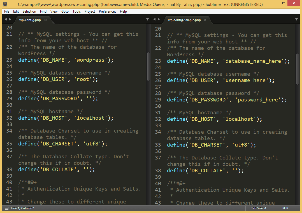Open the left pane tab list dropdown
The image size is (302, 213).
pyautogui.click(x=147, y=19)
